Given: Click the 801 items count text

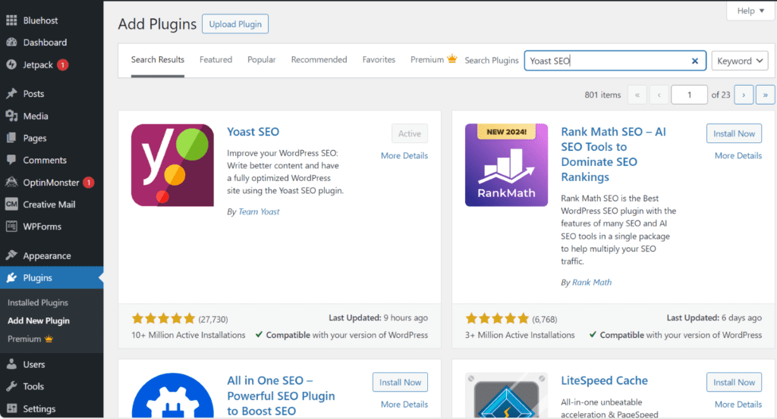Looking at the screenshot, I should [x=602, y=95].
